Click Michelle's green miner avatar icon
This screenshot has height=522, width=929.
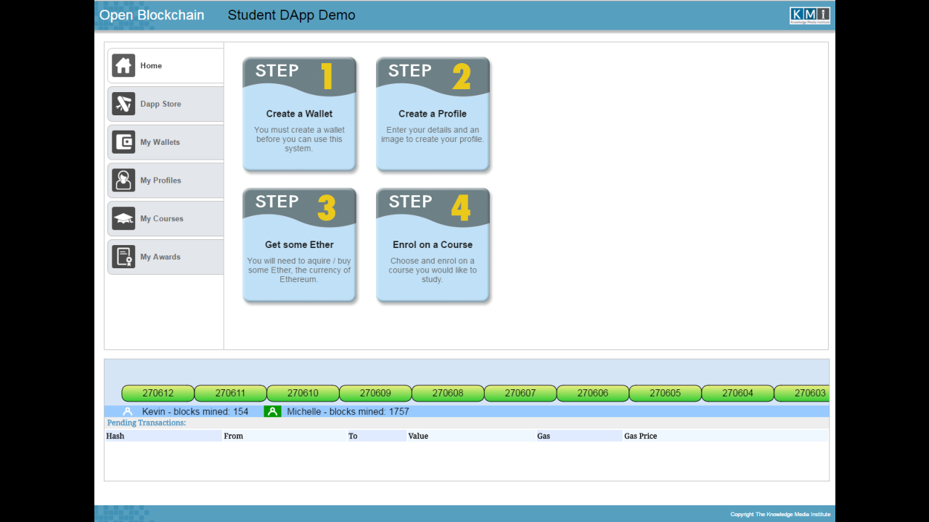(x=272, y=411)
